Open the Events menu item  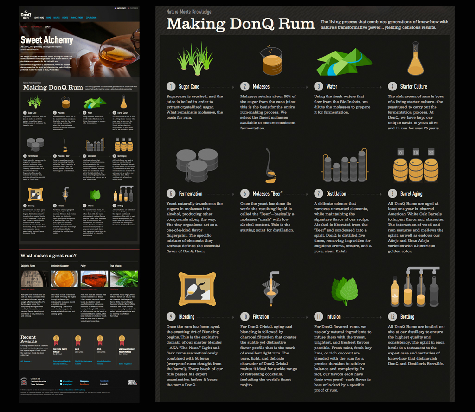65,18
